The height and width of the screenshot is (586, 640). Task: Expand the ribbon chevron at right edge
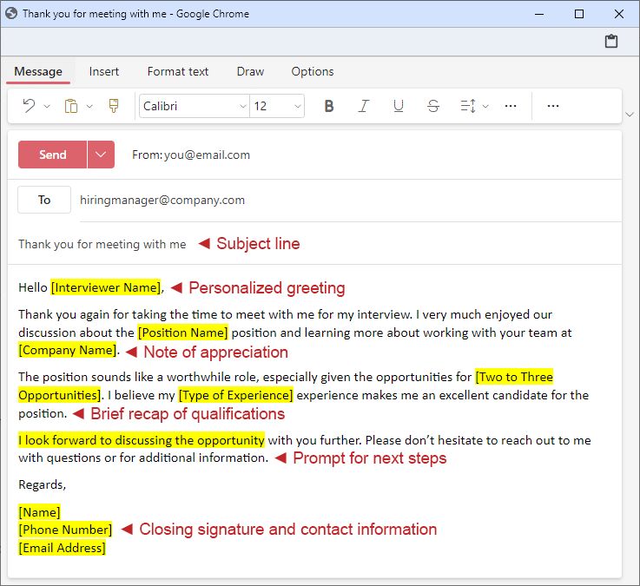pyautogui.click(x=630, y=115)
